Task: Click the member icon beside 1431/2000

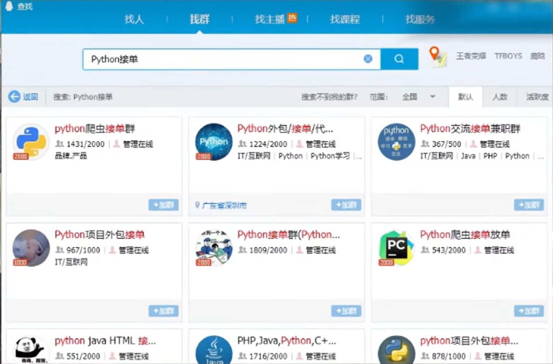Action: point(59,144)
